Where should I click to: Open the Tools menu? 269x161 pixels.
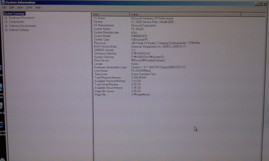pyautogui.click(x=29, y=7)
